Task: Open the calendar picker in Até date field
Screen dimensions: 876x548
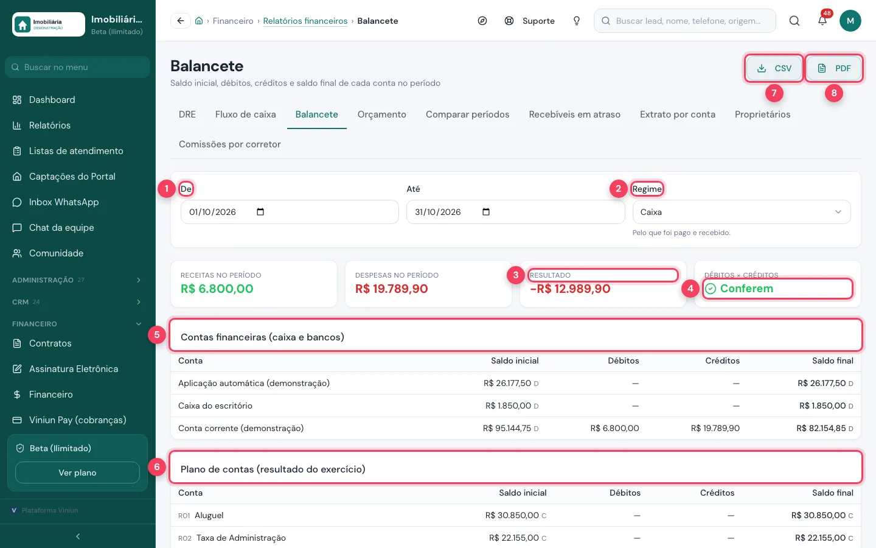Action: tap(486, 212)
